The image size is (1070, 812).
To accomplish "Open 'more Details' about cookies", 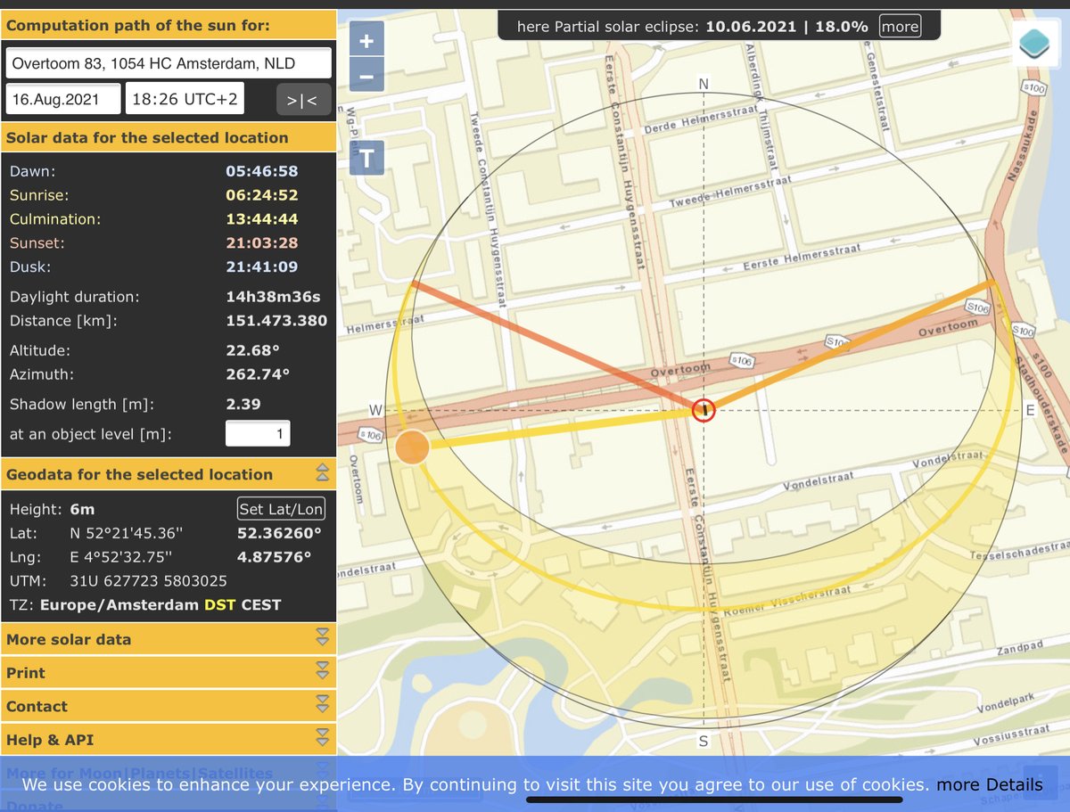I will (x=989, y=784).
